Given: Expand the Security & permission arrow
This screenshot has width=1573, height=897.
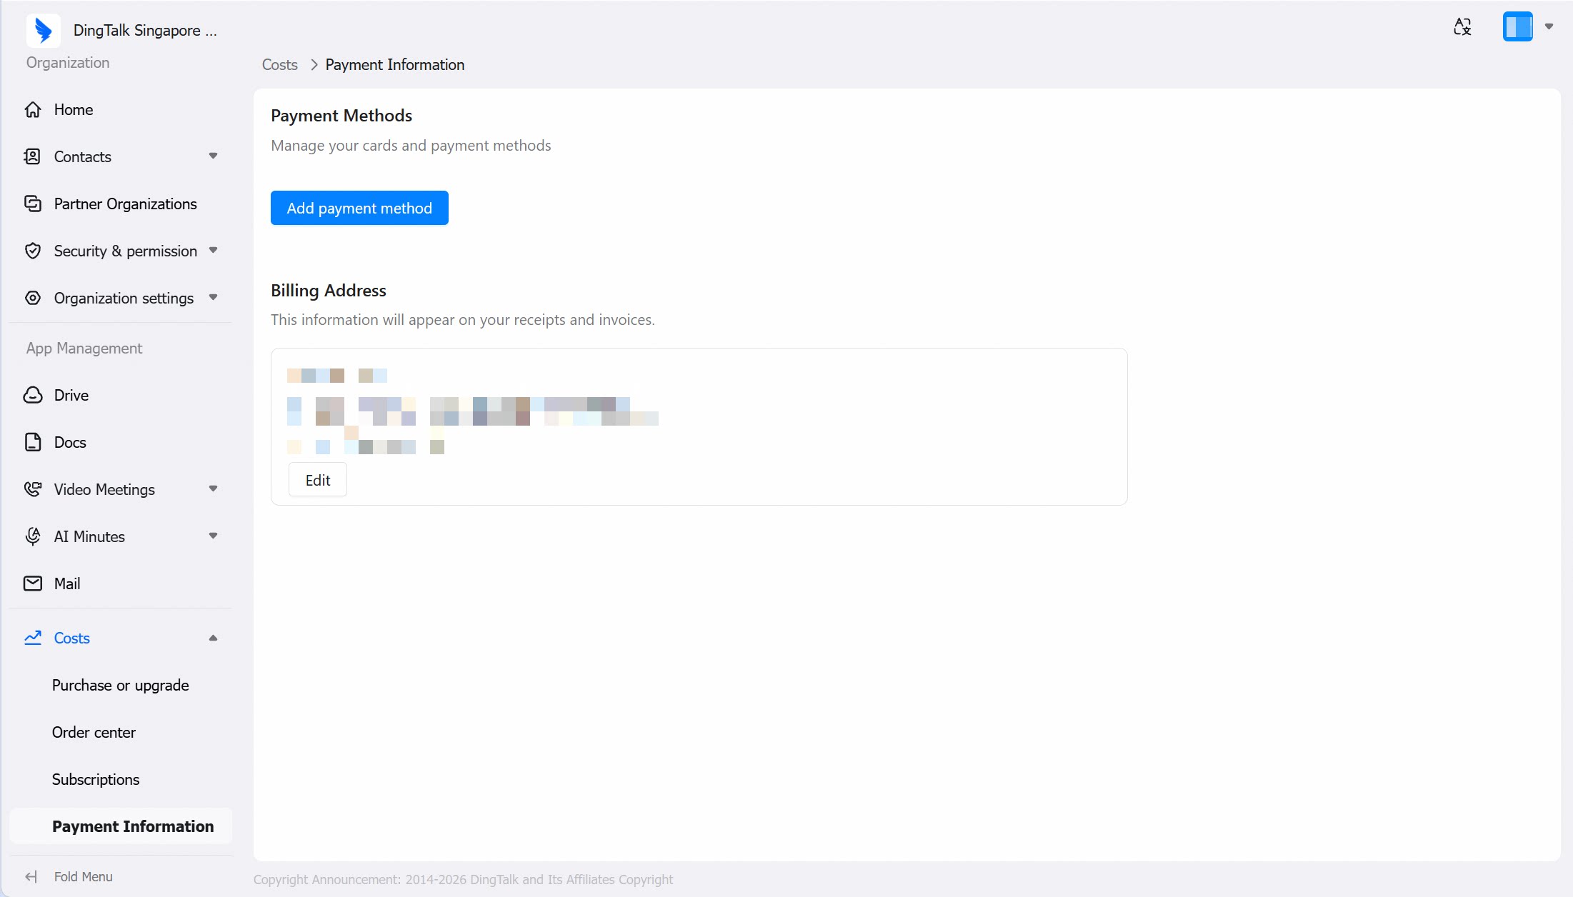Looking at the screenshot, I should pos(213,250).
